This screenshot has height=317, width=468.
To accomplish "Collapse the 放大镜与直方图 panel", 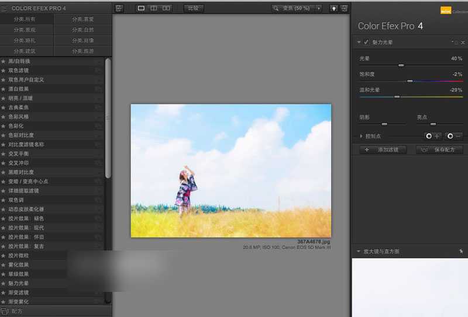I will click(x=358, y=252).
